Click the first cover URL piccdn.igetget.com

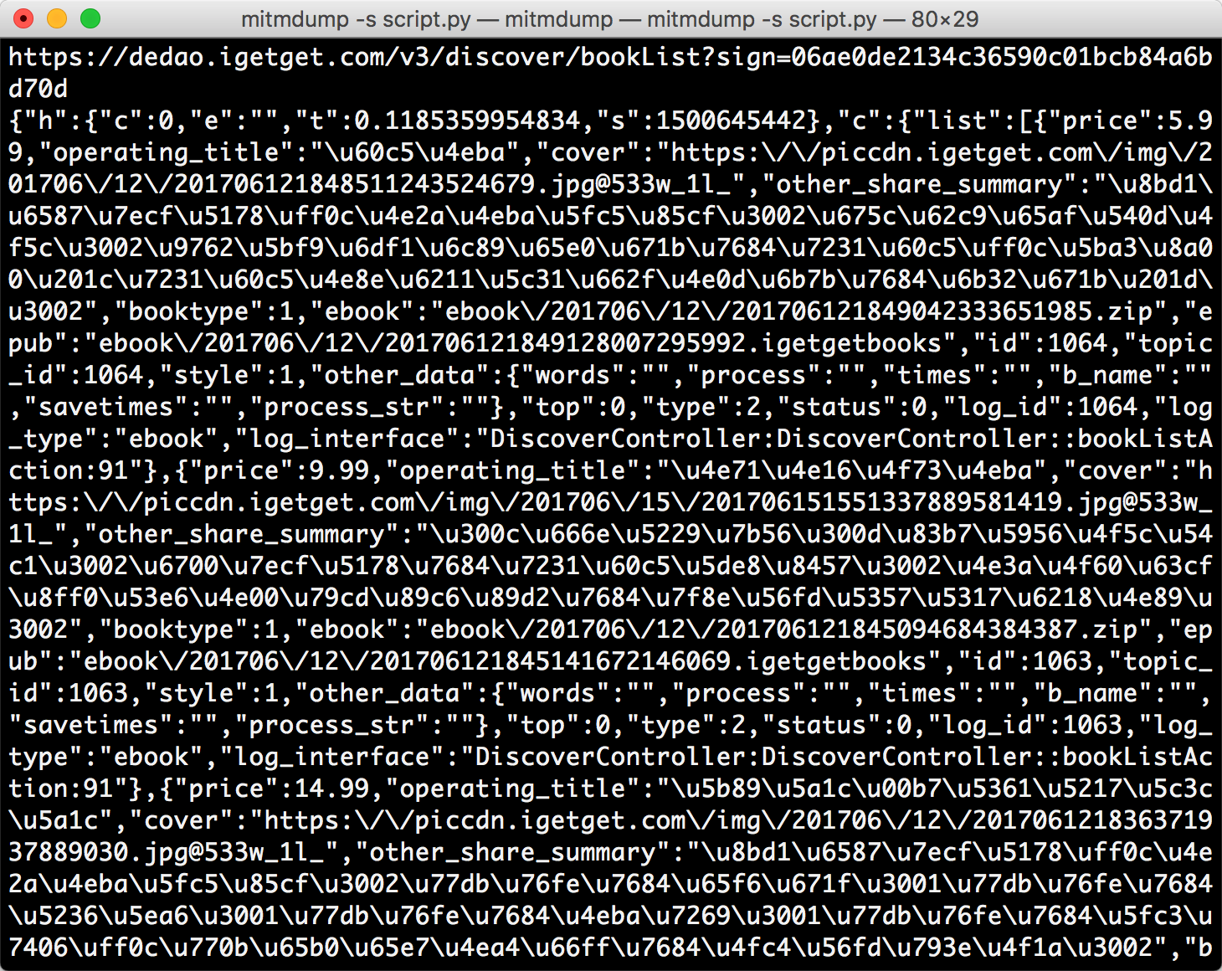coord(958,152)
